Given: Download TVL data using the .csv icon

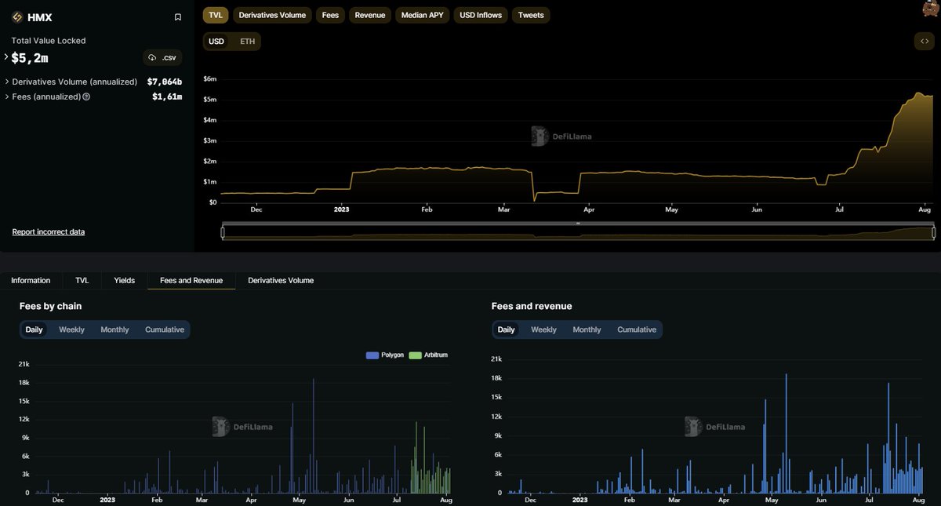Looking at the screenshot, I should tap(162, 56).
